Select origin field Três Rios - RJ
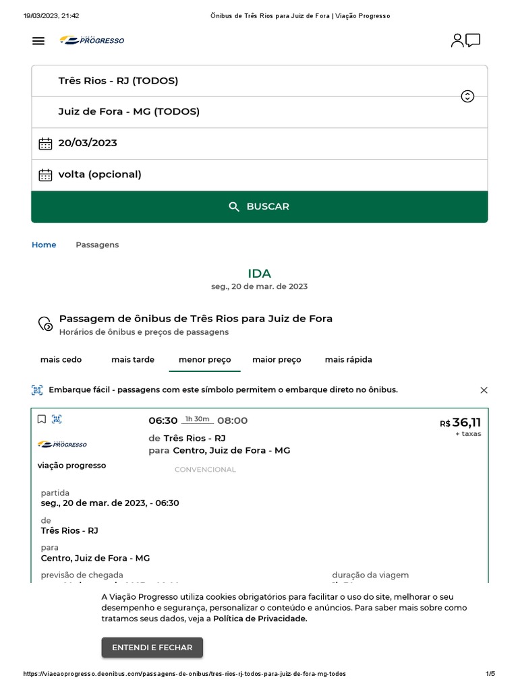 [x=118, y=81]
